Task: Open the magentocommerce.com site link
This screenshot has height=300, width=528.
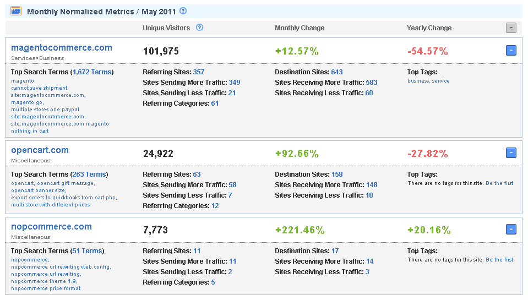Action: point(62,48)
